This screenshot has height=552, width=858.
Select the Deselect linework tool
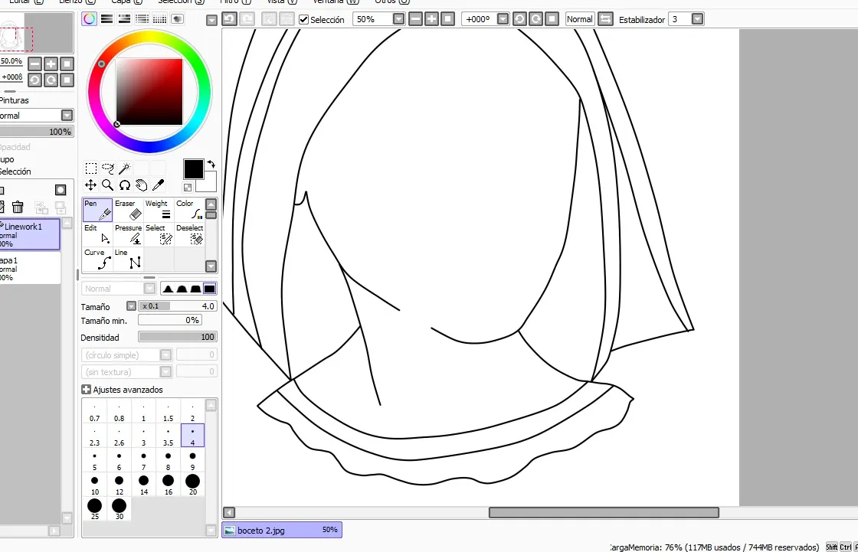click(189, 235)
